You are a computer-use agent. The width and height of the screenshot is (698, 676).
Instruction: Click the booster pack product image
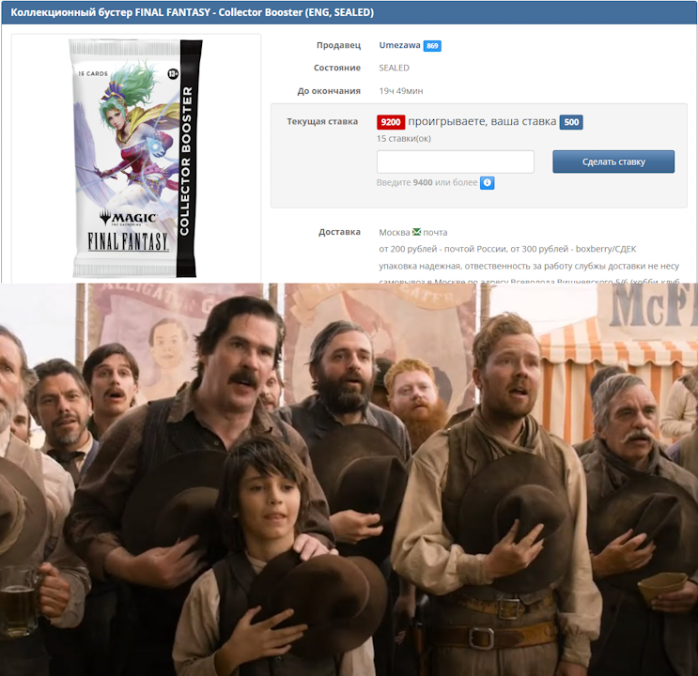pyautogui.click(x=132, y=158)
